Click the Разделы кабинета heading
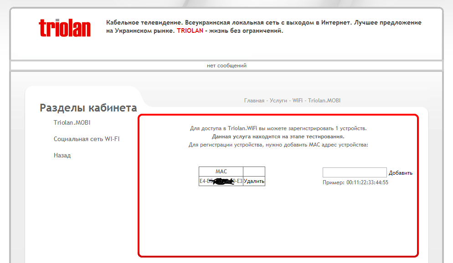 [88, 108]
